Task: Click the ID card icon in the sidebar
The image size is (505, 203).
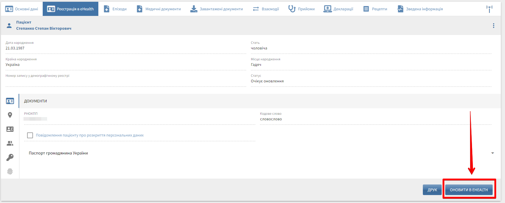Action: [10, 101]
